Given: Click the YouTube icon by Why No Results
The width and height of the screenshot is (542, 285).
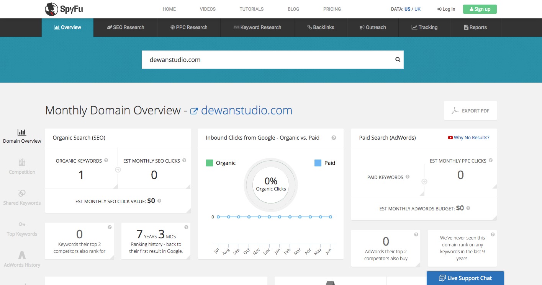Looking at the screenshot, I should click(450, 138).
